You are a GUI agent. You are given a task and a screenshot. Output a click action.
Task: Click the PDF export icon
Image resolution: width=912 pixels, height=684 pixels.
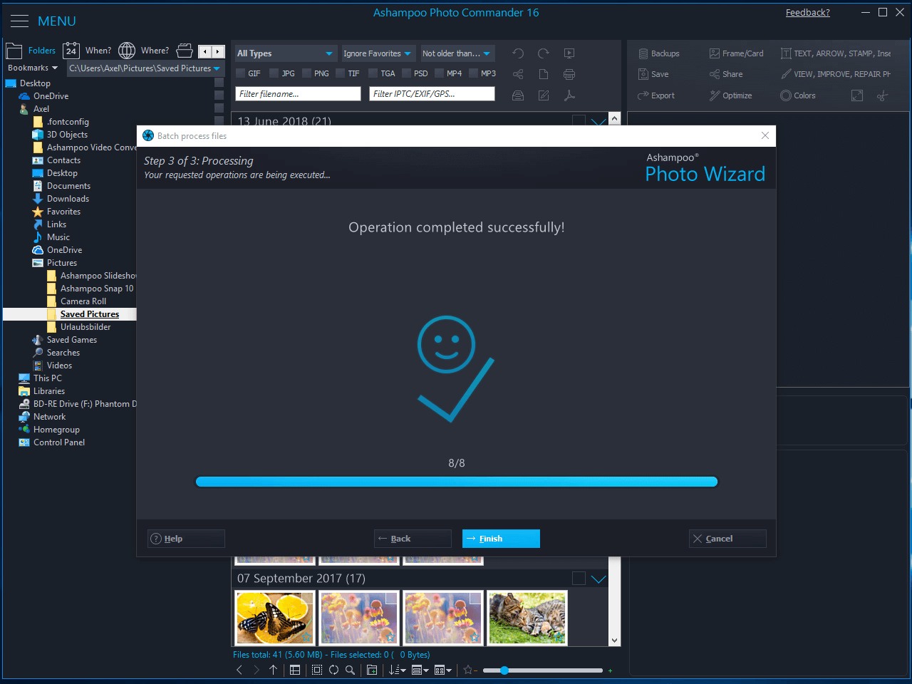[569, 95]
